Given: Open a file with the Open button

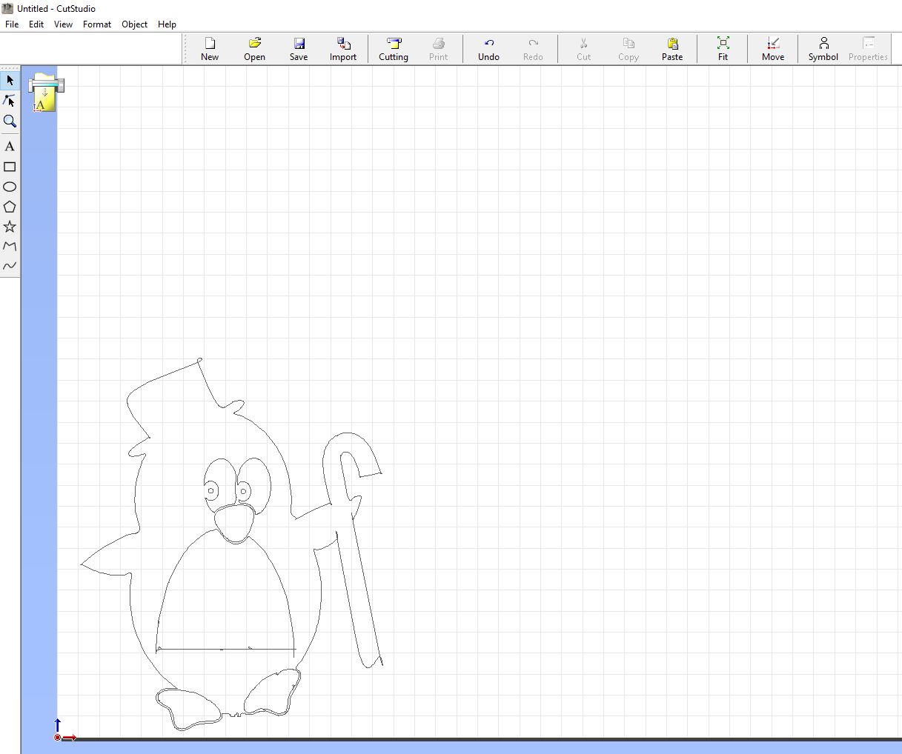Looking at the screenshot, I should tap(254, 49).
